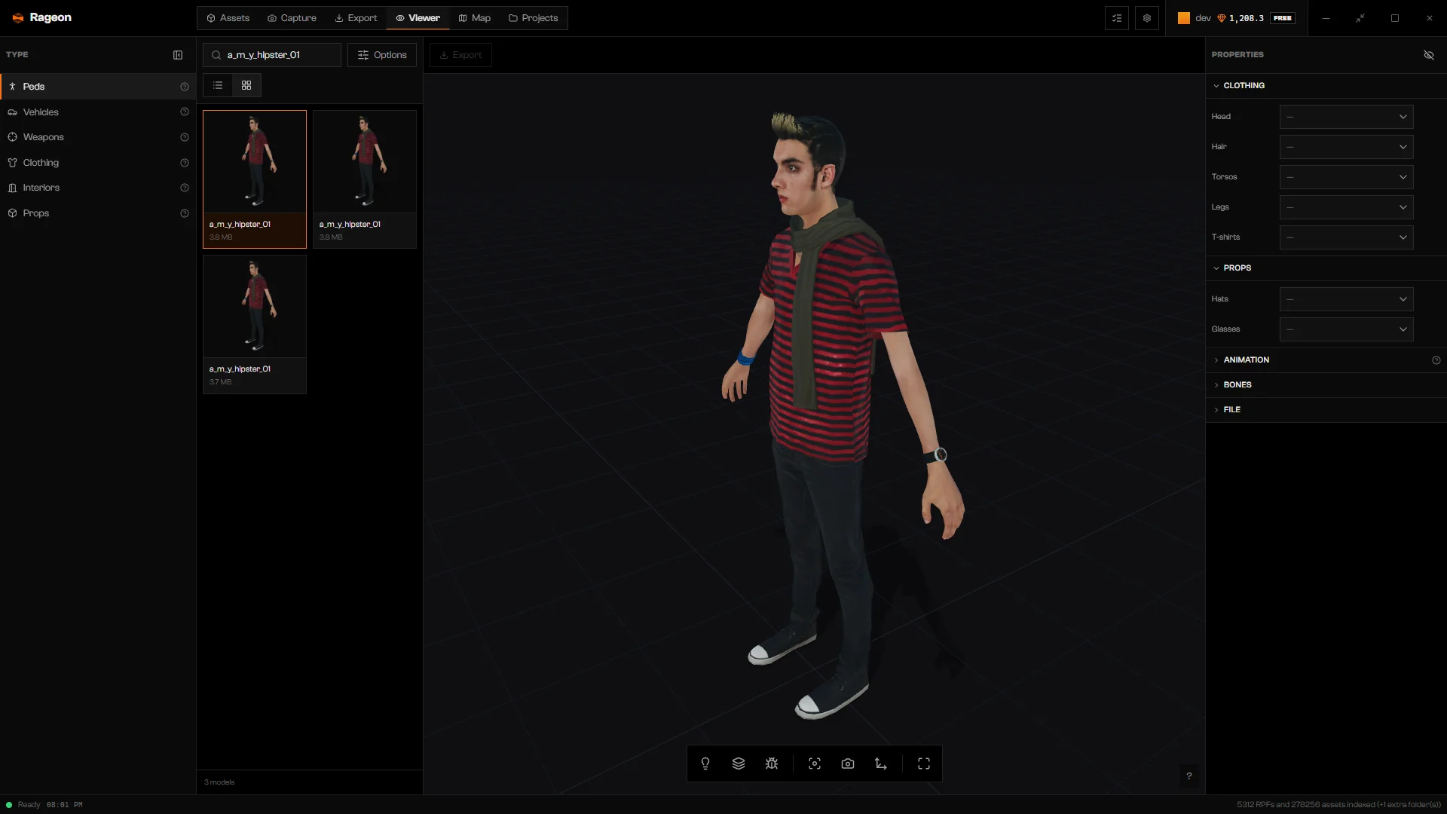This screenshot has height=814, width=1447.
Task: Collapse the Props section in Properties
Action: pos(1326,268)
